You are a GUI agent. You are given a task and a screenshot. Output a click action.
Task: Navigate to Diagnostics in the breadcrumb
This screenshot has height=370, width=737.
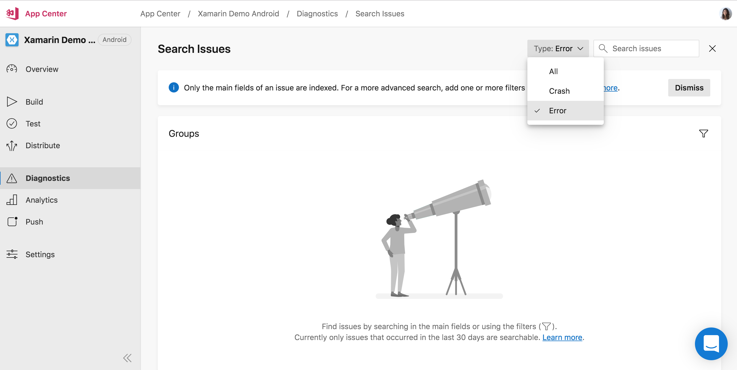[317, 13]
